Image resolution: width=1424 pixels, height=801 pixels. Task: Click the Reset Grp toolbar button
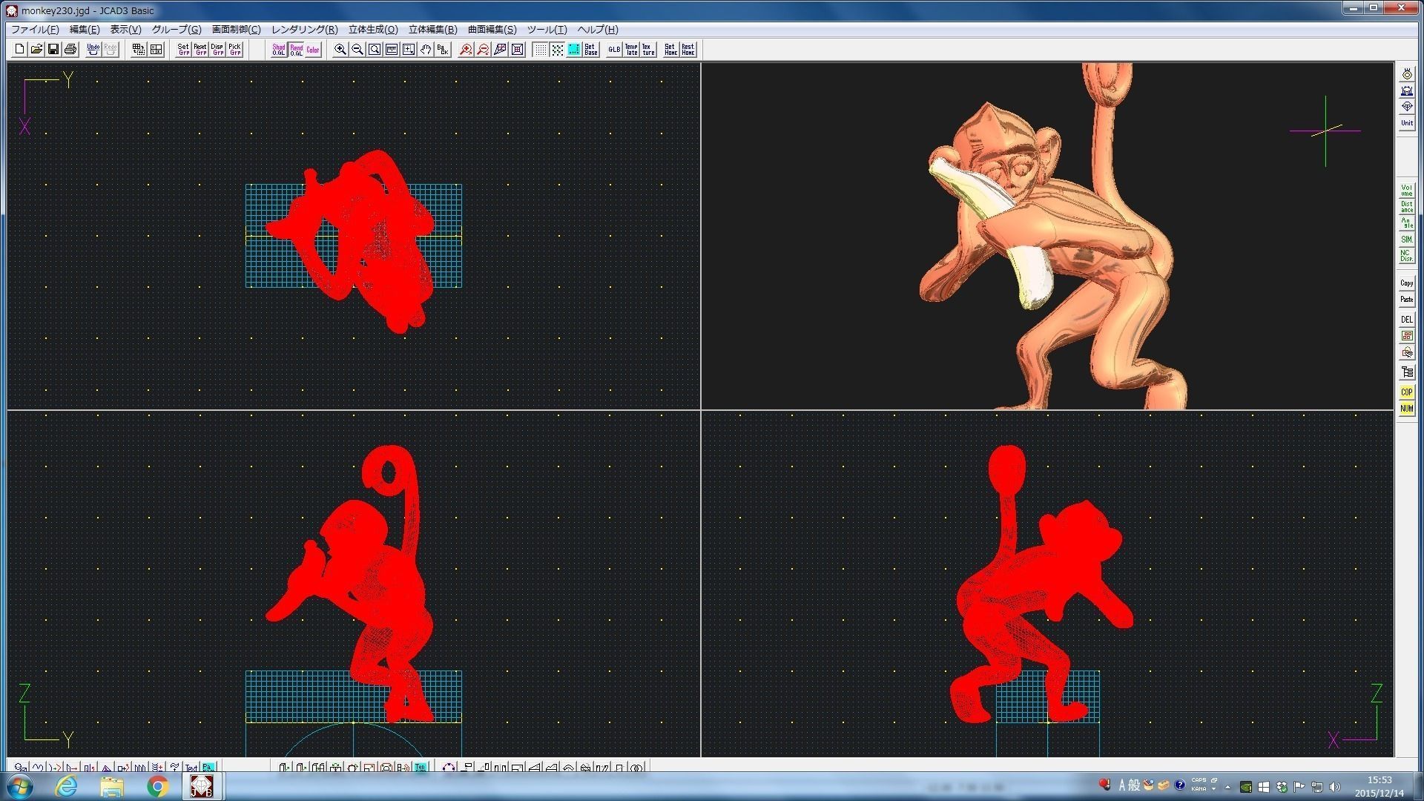pos(200,50)
